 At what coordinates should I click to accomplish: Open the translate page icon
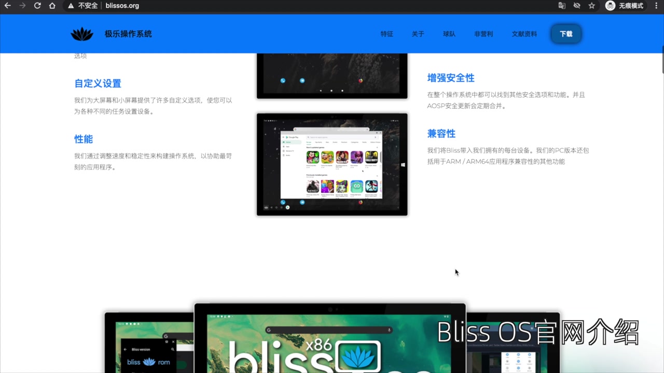pyautogui.click(x=562, y=6)
